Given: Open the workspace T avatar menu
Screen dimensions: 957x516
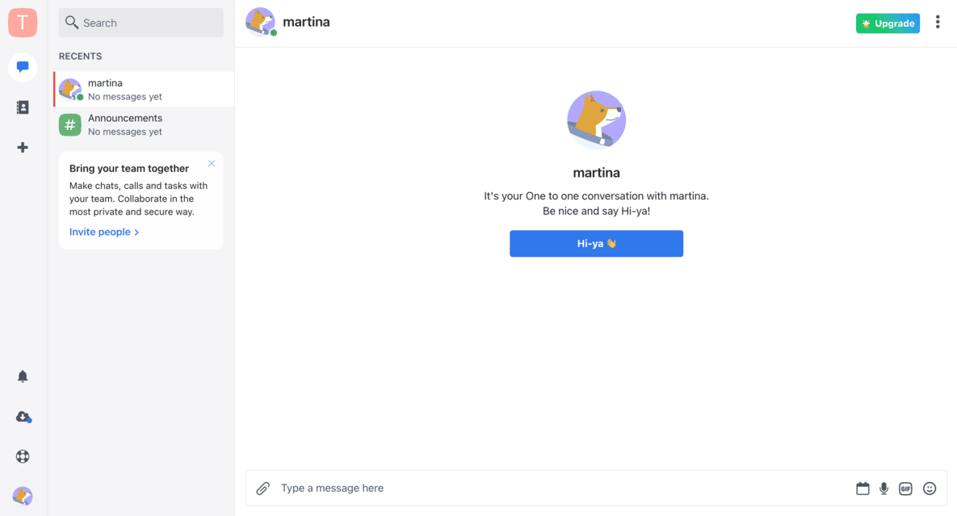Looking at the screenshot, I should pos(23,23).
